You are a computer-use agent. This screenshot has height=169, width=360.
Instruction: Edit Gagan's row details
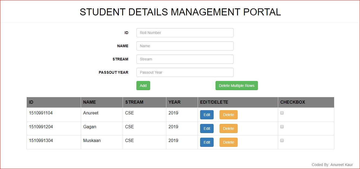(x=207, y=129)
